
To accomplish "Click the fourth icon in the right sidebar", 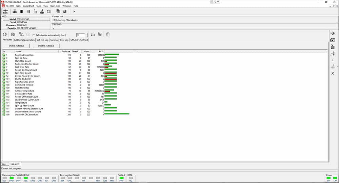I will point(333,54).
